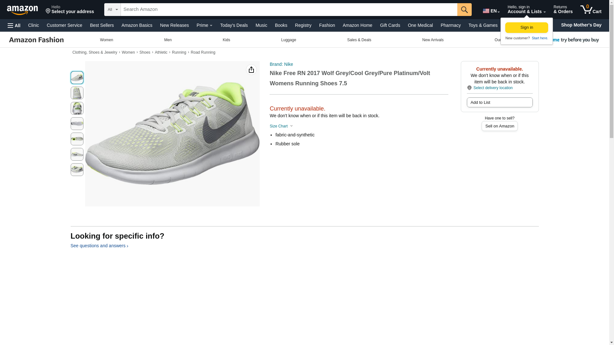Click the Brand: Nike link
This screenshot has height=345, width=614.
[281, 64]
